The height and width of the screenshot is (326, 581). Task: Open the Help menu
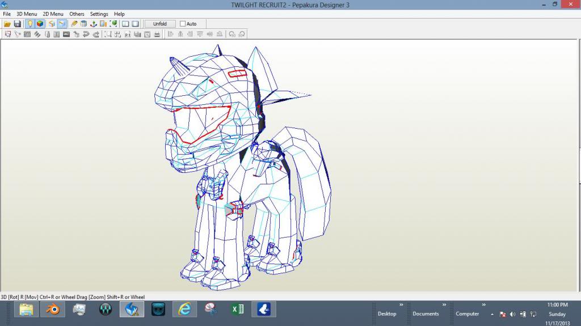coord(119,14)
